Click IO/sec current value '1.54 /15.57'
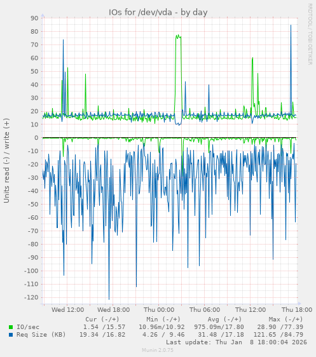 104,327
